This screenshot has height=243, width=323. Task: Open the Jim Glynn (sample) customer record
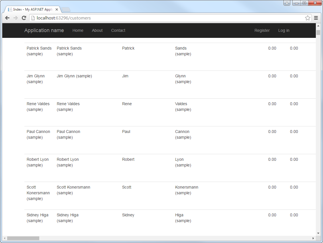point(36,79)
